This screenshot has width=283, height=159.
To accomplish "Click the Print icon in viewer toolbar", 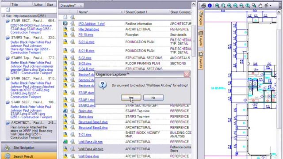I will pos(203,6).
